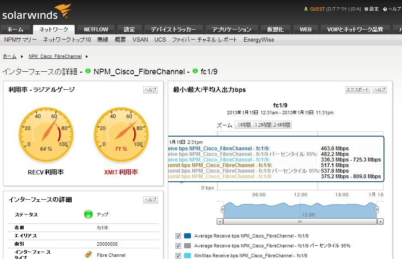402x259 pixels.
Task: Zoom chart to 1時間
Action: 244,125
